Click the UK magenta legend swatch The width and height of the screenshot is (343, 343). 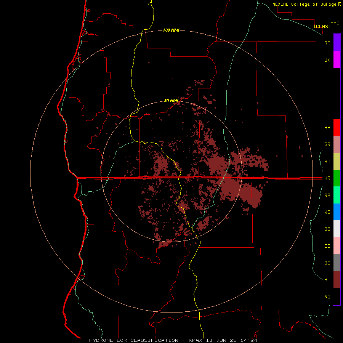click(337, 60)
